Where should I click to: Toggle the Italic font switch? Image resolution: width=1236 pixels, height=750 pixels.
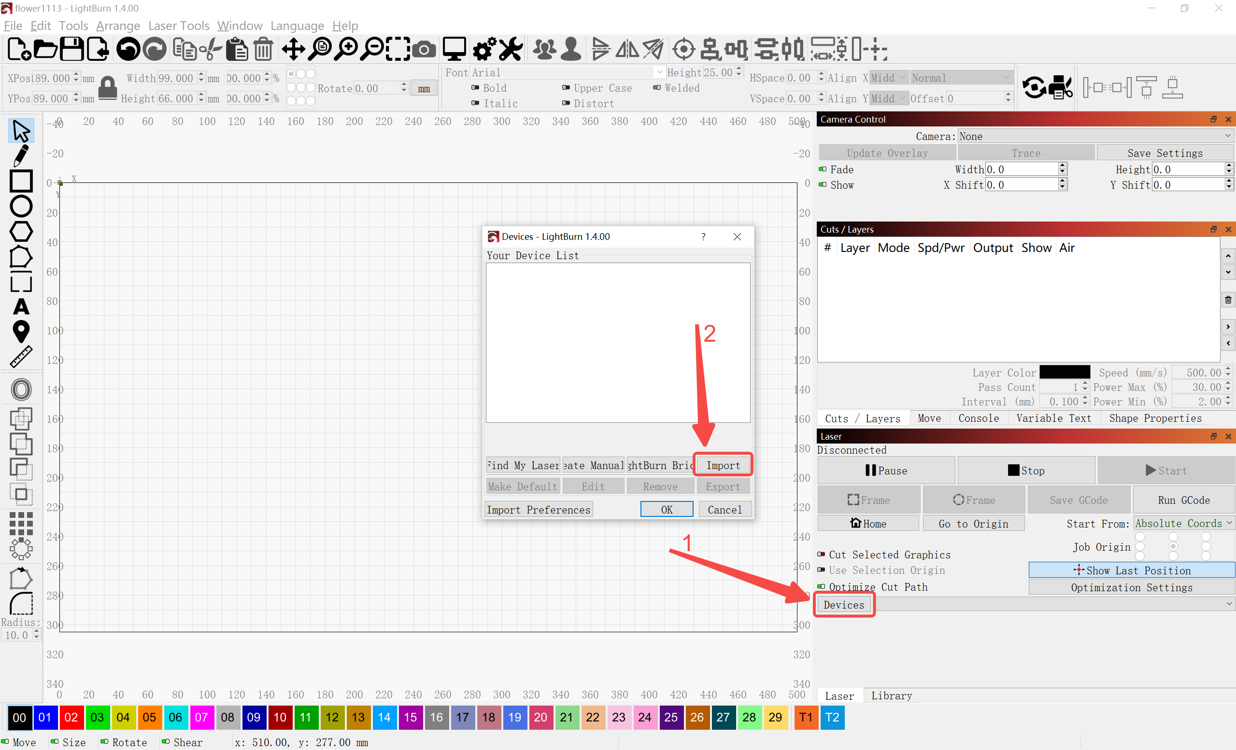475,103
